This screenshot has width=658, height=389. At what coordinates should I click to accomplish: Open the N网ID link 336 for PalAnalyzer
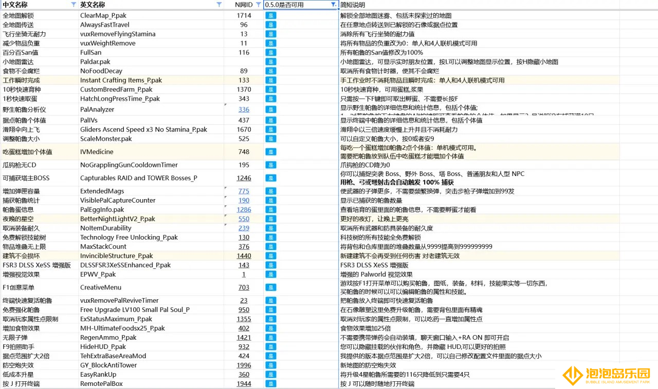tap(244, 109)
